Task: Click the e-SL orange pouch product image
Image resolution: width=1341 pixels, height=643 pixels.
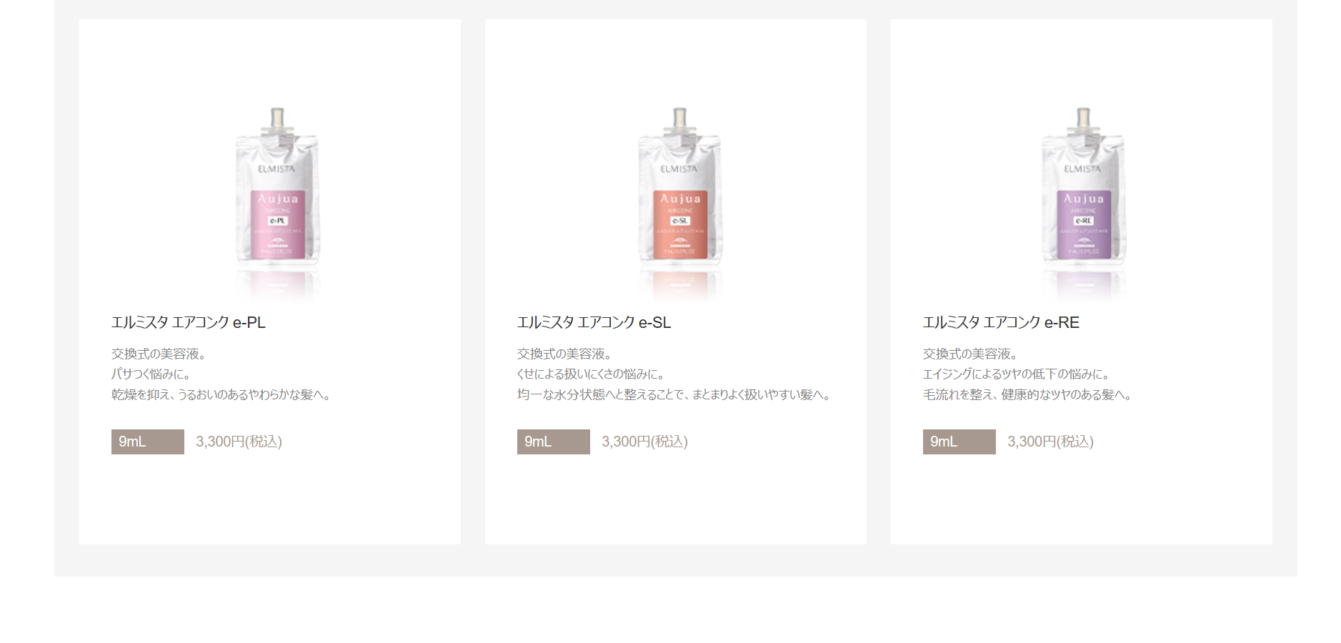Action: (679, 204)
